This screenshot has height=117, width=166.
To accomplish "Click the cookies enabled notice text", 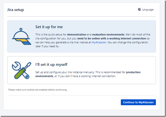I will pos(38,90).
